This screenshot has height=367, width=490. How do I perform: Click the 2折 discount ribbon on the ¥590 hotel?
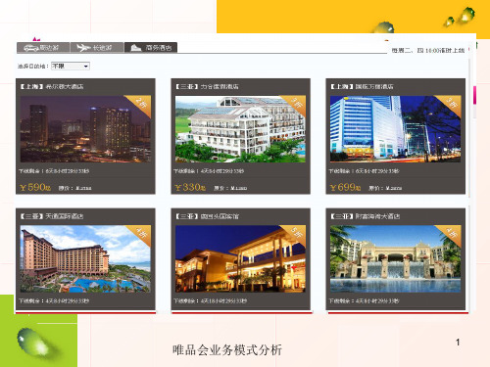pyautogui.click(x=139, y=105)
